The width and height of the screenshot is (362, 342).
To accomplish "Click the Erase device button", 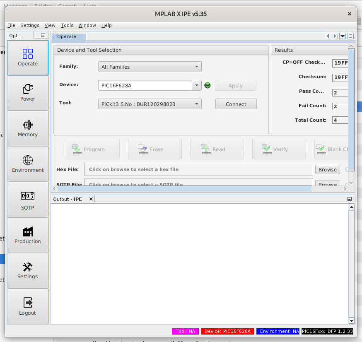I will pos(155,149).
